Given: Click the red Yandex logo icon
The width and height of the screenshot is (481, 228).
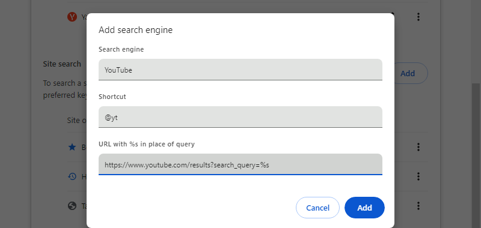Looking at the screenshot, I should (x=72, y=17).
